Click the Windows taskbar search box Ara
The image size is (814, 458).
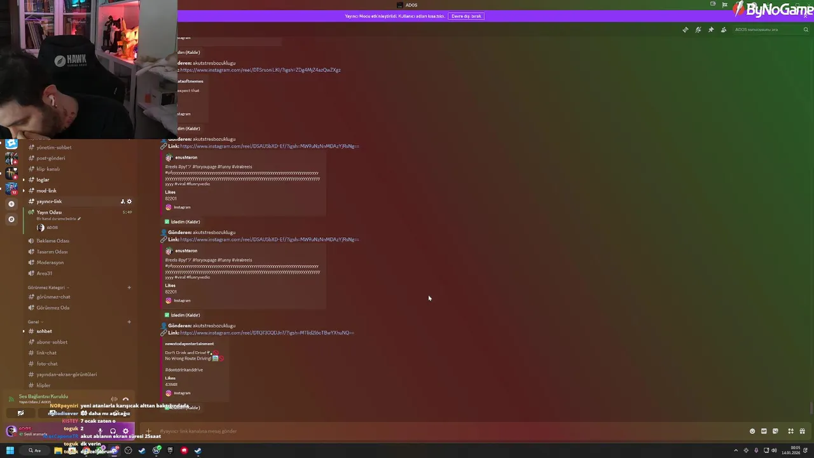(x=34, y=450)
